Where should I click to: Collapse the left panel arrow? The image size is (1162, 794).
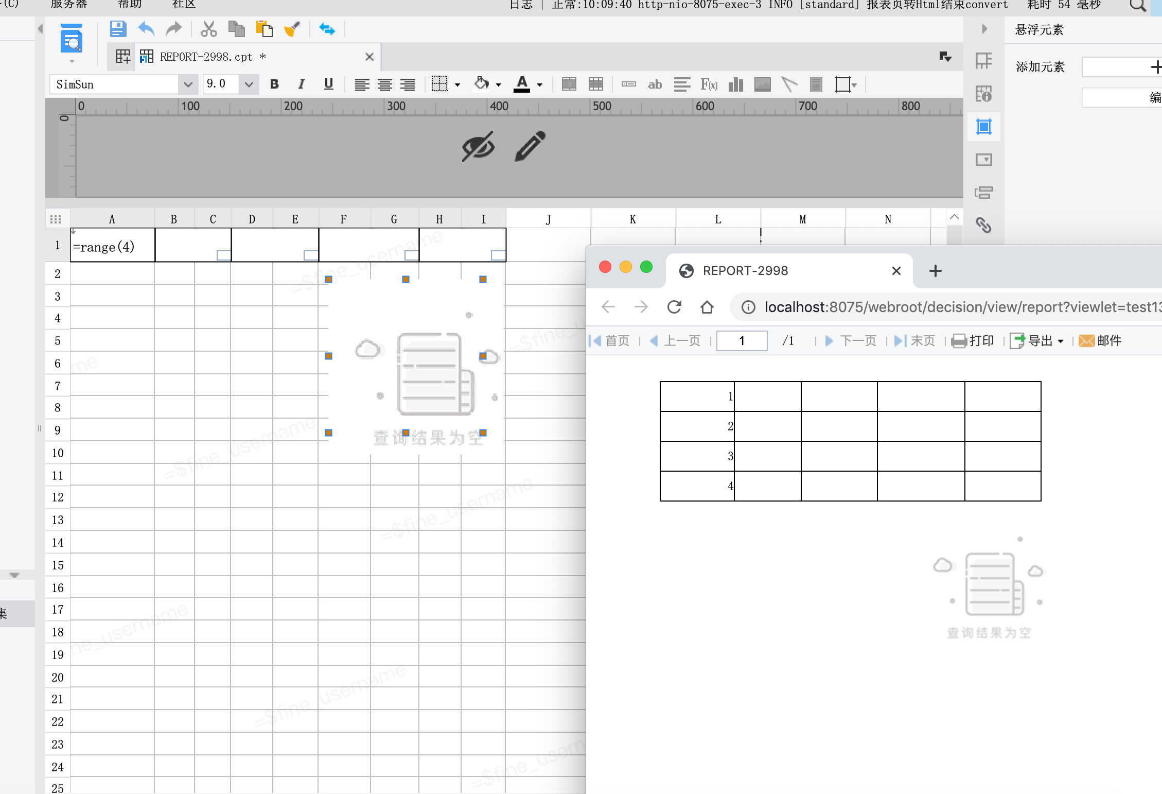pyautogui.click(x=40, y=29)
